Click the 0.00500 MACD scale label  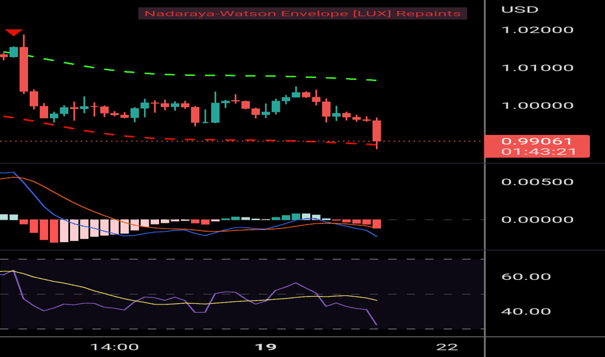click(537, 182)
